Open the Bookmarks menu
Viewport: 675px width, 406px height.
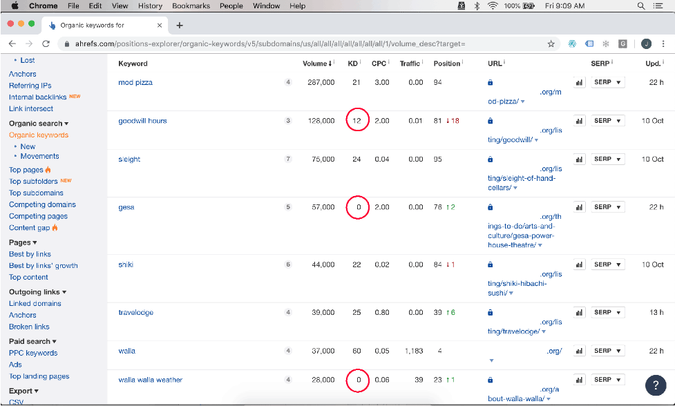191,6
